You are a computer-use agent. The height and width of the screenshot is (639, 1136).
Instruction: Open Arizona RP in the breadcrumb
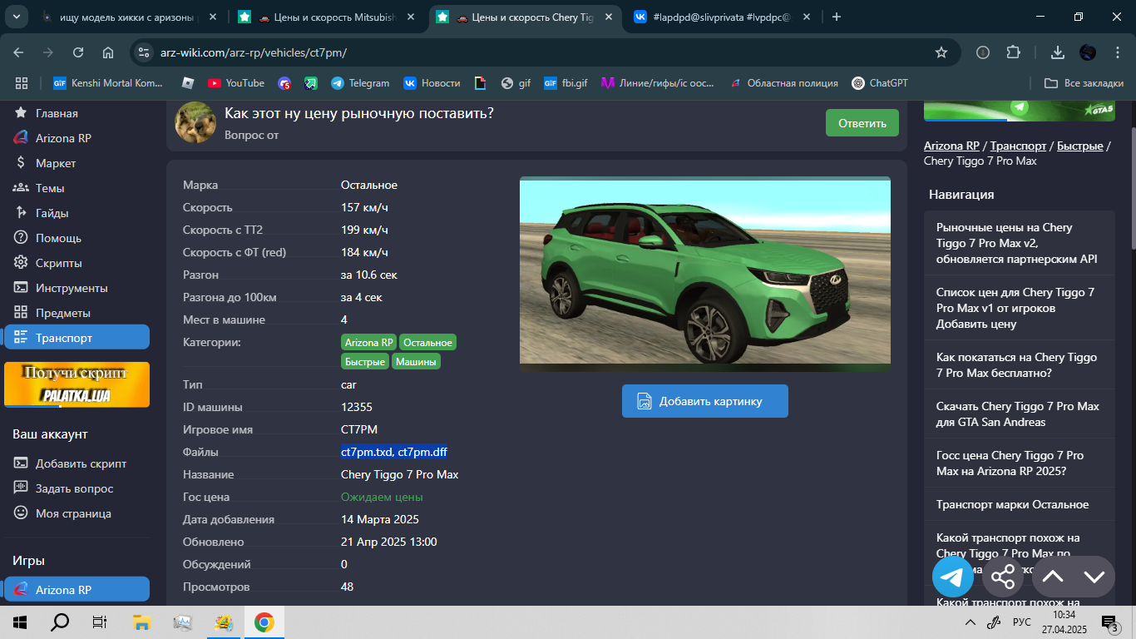click(x=951, y=146)
